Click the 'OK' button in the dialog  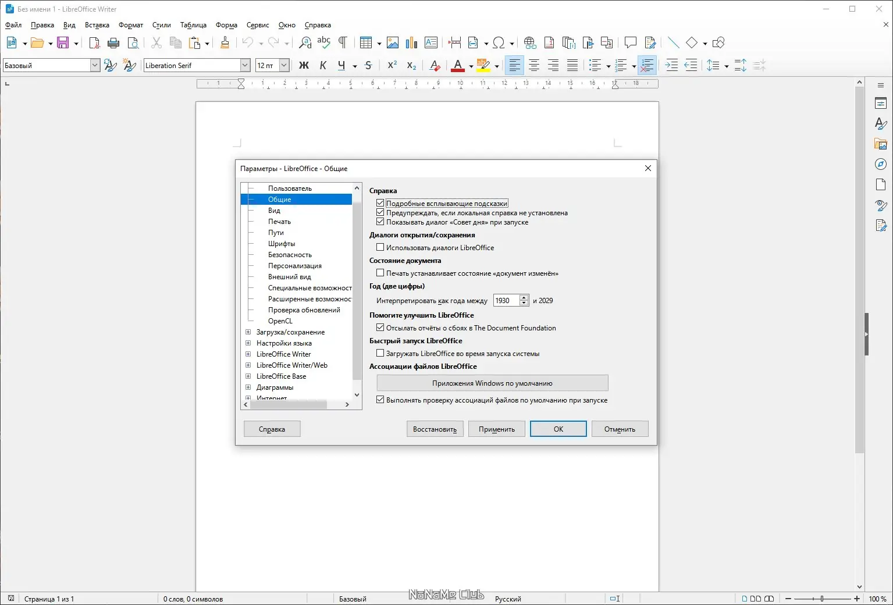(x=558, y=429)
